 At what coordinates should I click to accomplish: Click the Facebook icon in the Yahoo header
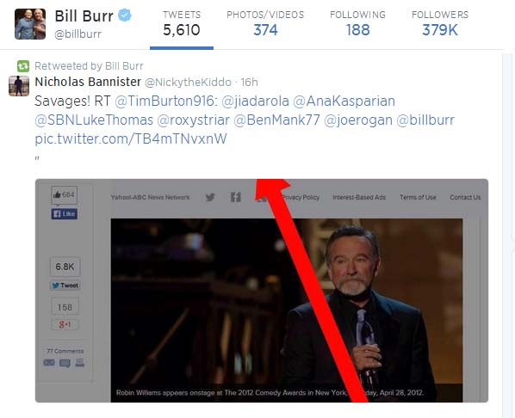pyautogui.click(x=235, y=197)
